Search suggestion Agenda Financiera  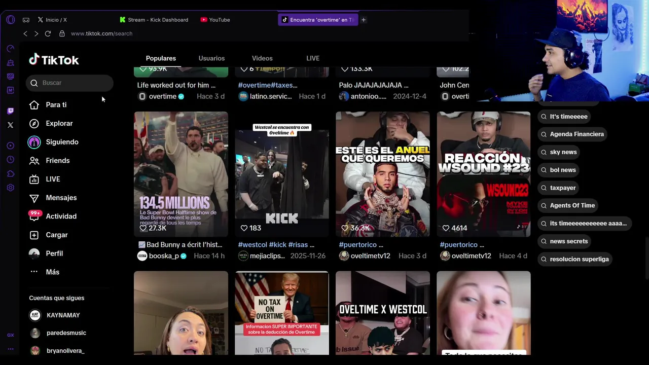(572, 134)
